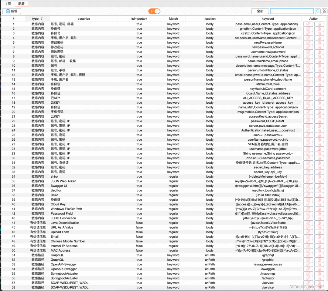Edit the shiro rule row 34
The height and width of the screenshot is (291, 328).
[308, 176]
